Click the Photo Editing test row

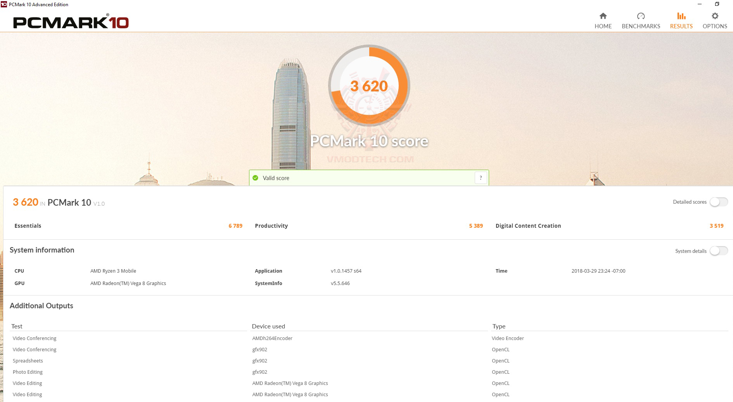[x=28, y=372]
